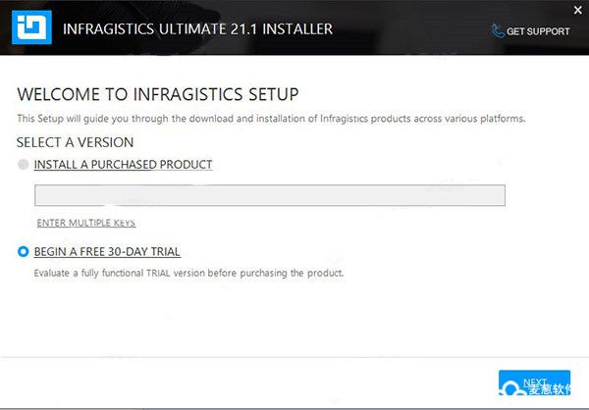The width and height of the screenshot is (589, 410).
Task: Click the Chinese watermark text near Next
Action: [x=550, y=389]
